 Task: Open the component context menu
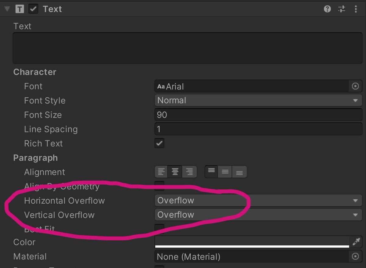coord(356,9)
